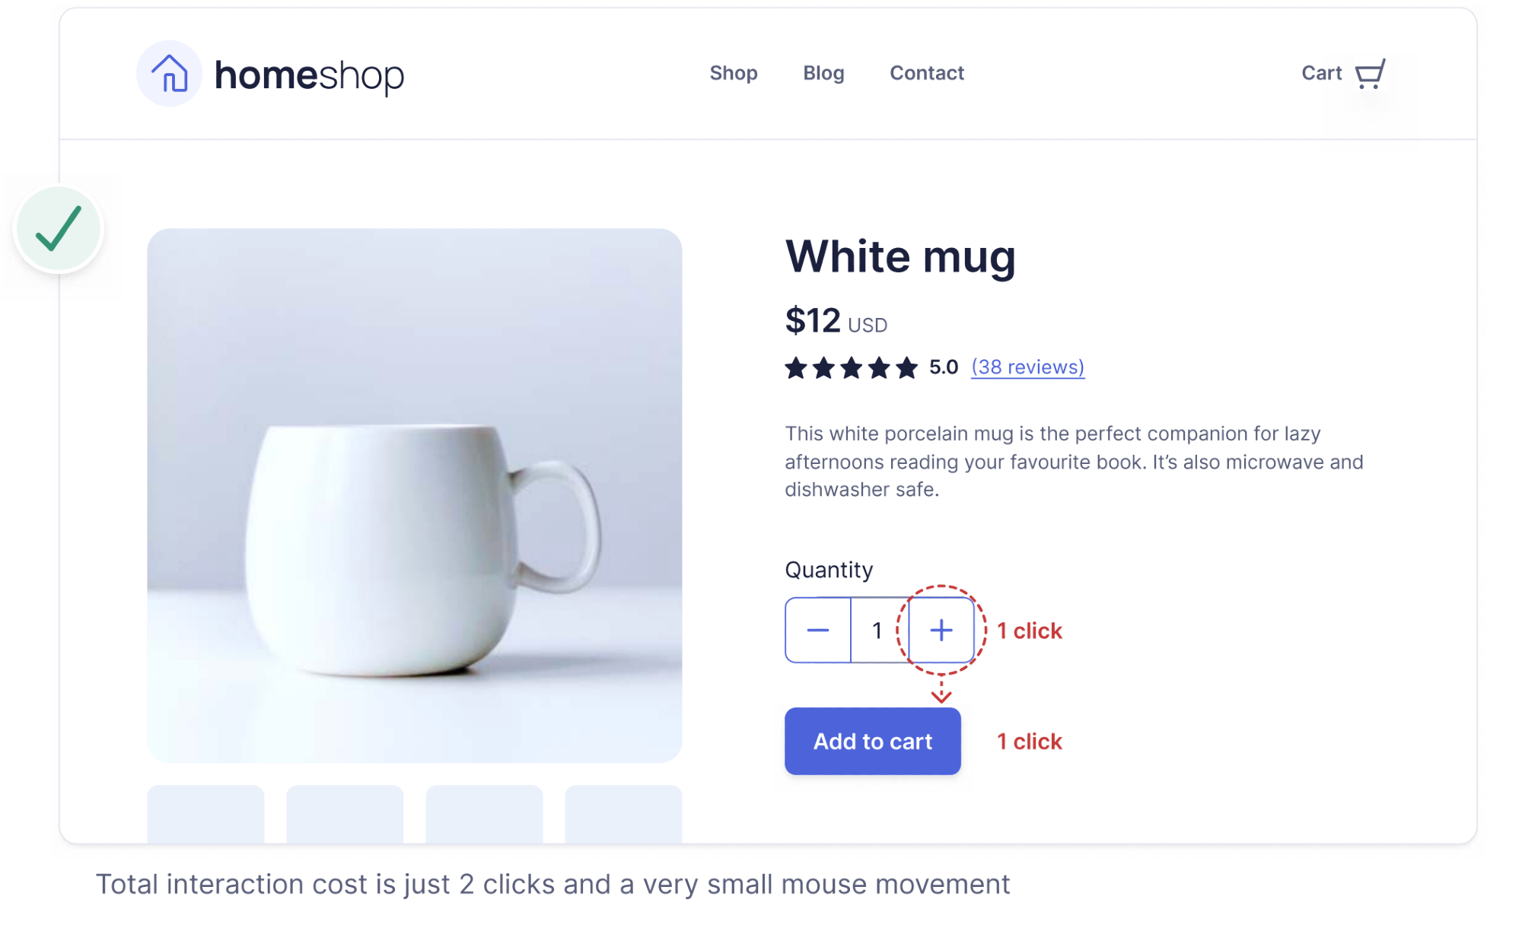The height and width of the screenshot is (944, 1522).
Task: Click the five-star rating icons
Action: click(851, 368)
